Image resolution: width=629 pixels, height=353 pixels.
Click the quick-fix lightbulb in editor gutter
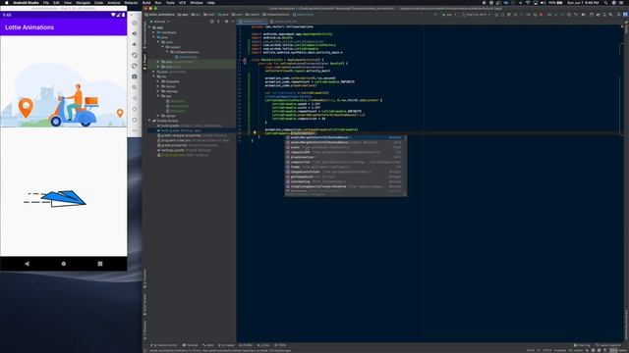[255, 133]
